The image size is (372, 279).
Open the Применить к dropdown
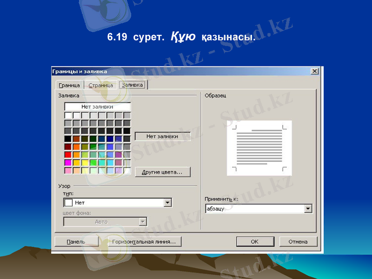tap(308, 208)
